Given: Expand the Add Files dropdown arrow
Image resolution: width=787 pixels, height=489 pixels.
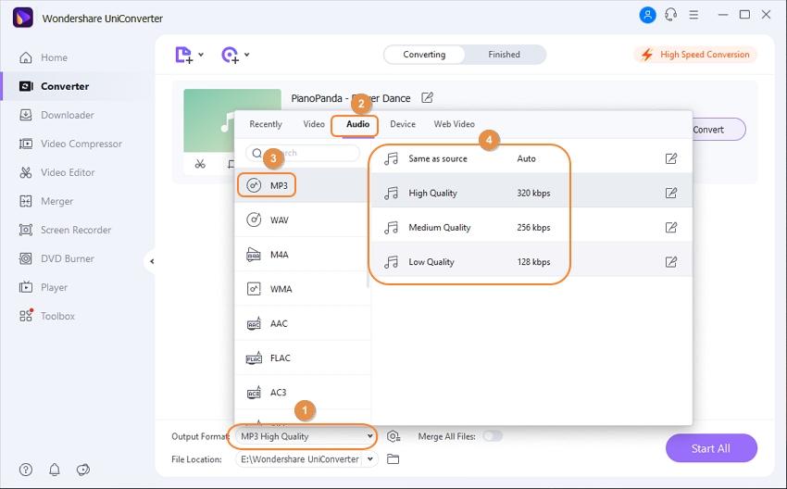Looking at the screenshot, I should [201, 55].
